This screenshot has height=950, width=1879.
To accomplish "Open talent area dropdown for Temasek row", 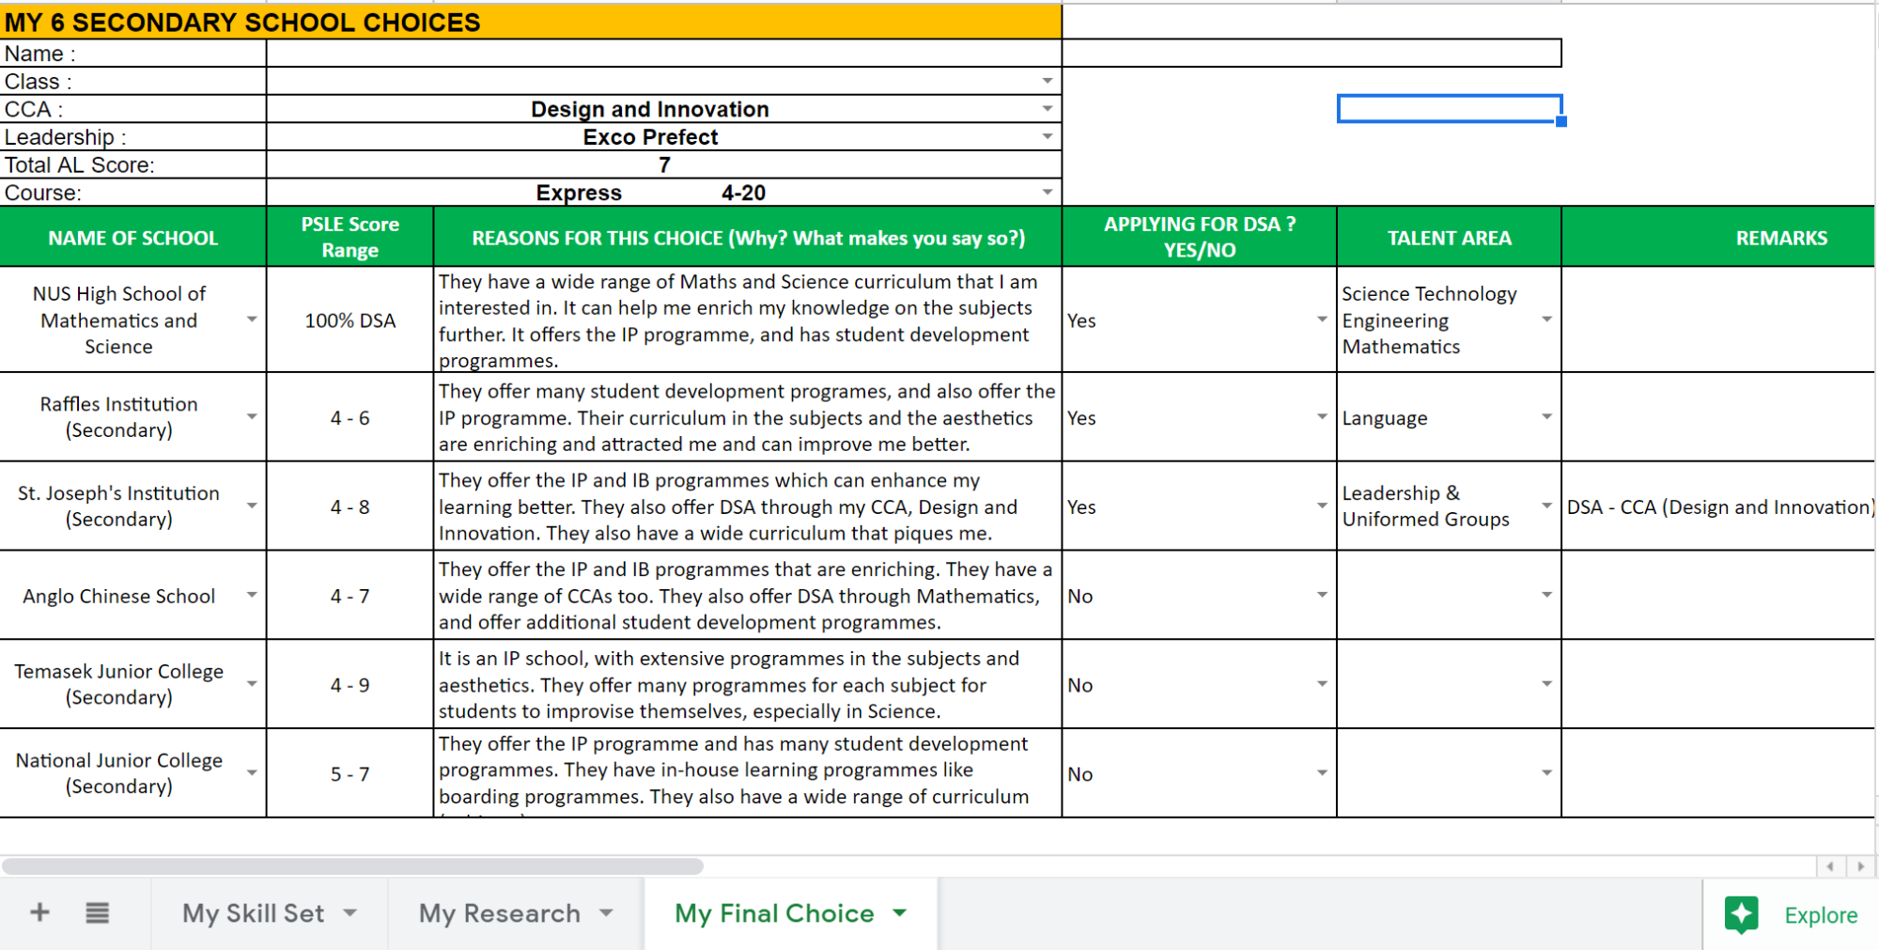I will click(1546, 684).
